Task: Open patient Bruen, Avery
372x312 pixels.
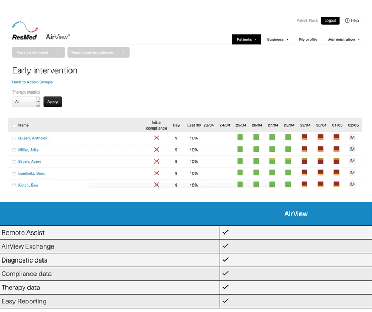Action: (30, 162)
